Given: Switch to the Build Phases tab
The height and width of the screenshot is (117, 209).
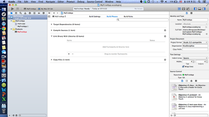Looking at the screenshot, I should click(112, 17).
